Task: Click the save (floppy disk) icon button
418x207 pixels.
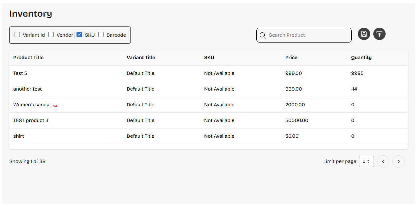Action: click(364, 34)
